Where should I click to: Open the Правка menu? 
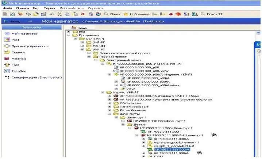pyautogui.click(x=23, y=8)
